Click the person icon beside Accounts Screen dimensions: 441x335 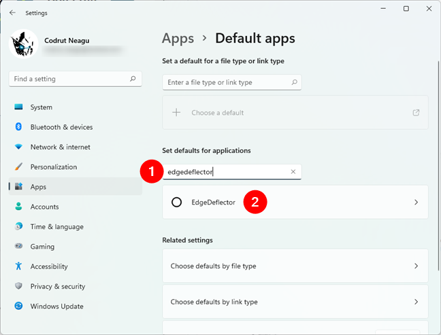tap(18, 207)
